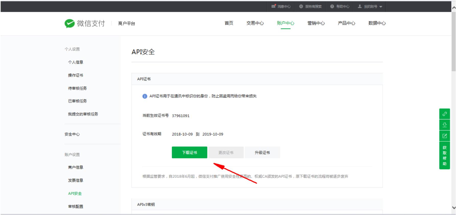Click the page vertical scrollbar thumb
The height and width of the screenshot is (215, 456).
(x=454, y=41)
